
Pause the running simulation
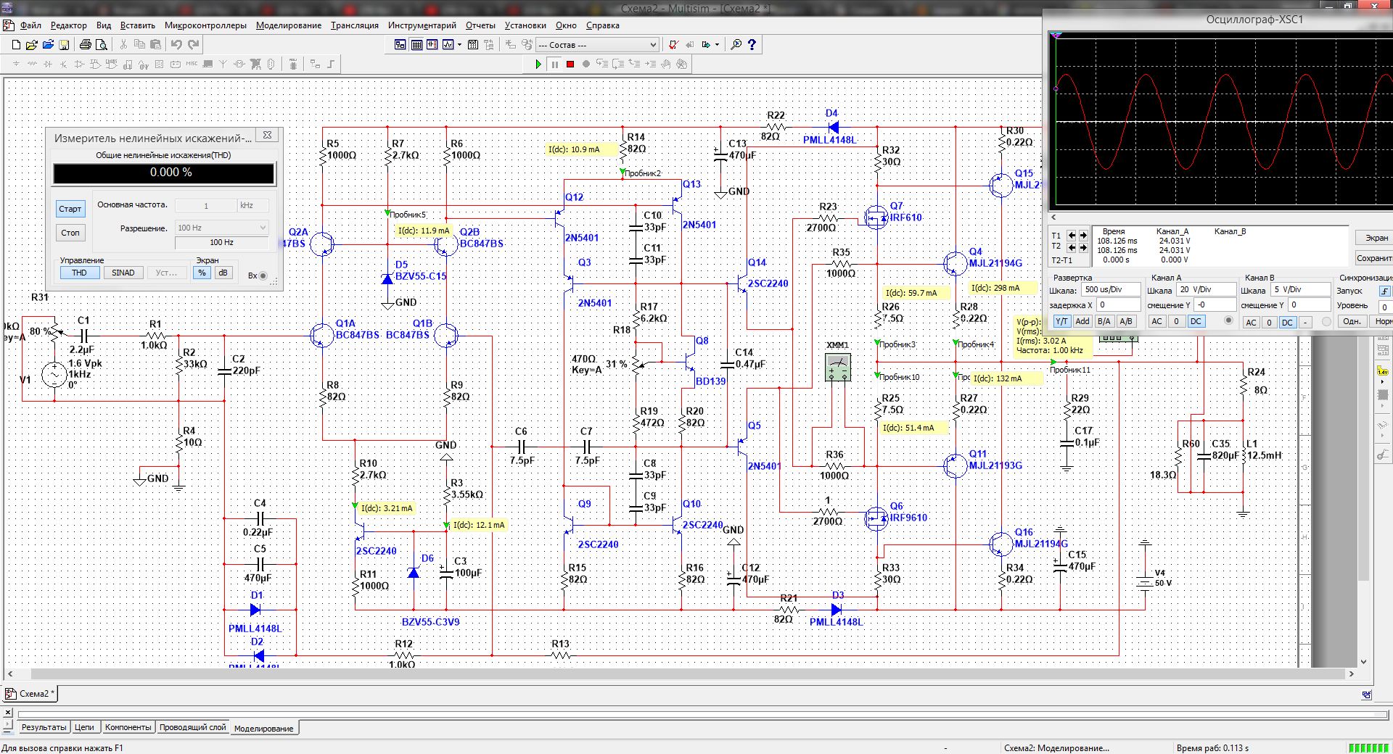(555, 64)
